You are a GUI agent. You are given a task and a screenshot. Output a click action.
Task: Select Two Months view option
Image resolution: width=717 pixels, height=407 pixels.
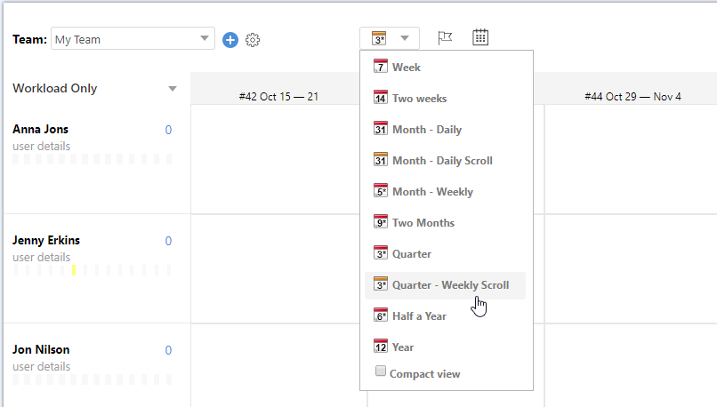click(x=423, y=223)
